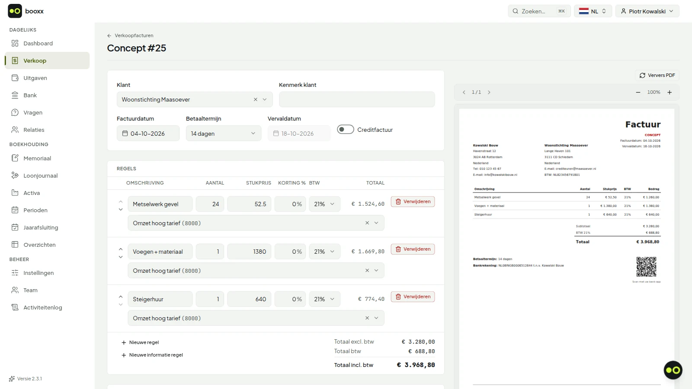Click the Kenmerk klant input field
Viewport: 692px width, 389px height.
(357, 99)
